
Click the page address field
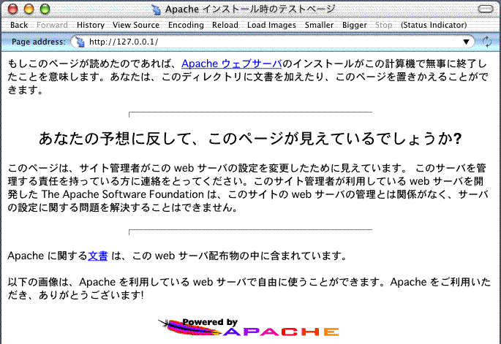(x=272, y=42)
